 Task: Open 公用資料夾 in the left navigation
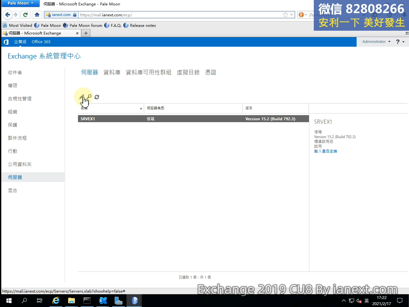coord(20,164)
